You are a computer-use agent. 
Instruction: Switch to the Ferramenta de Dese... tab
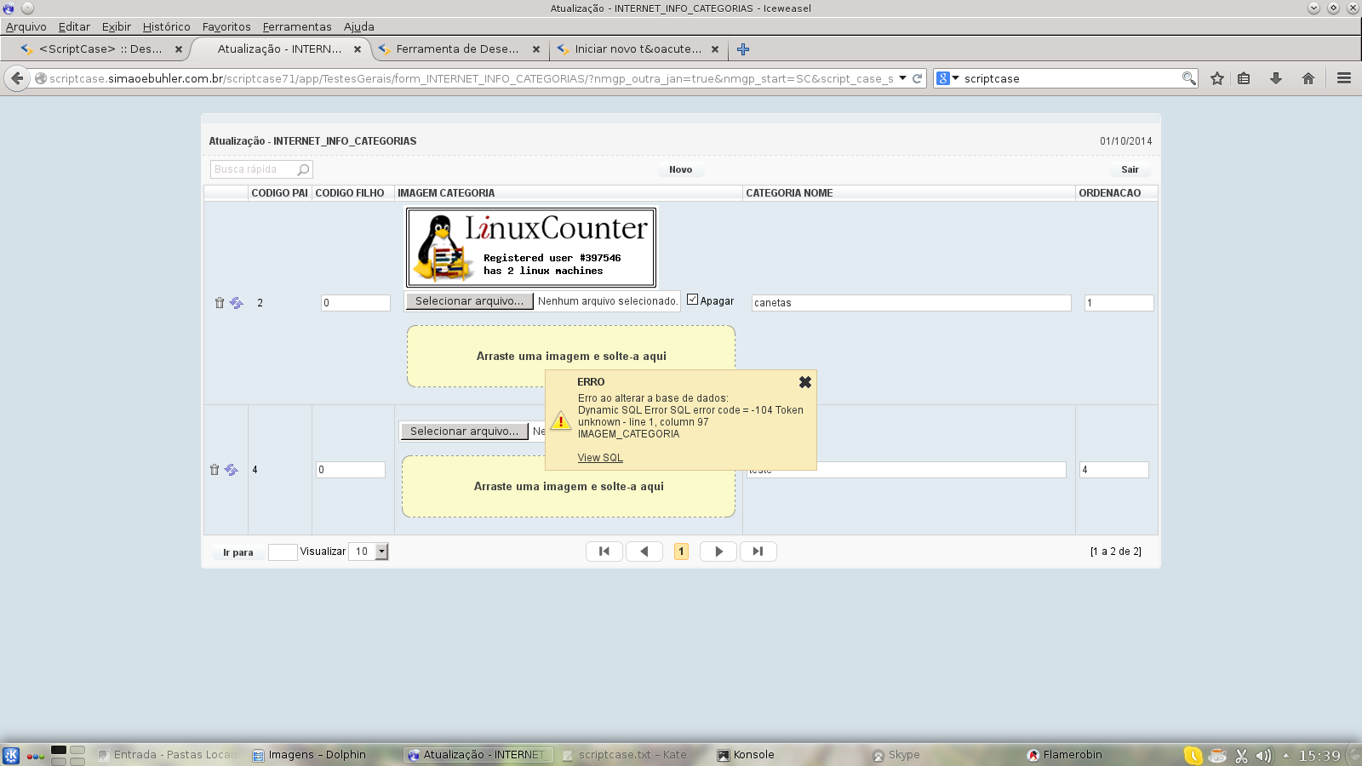click(x=457, y=49)
